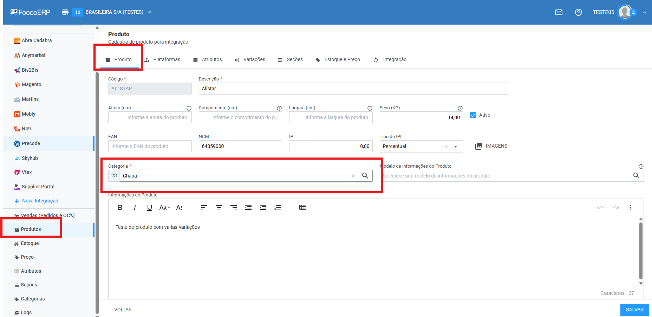Apply underline formatting in editor
Image resolution: width=652 pixels, height=317 pixels.
150,207
